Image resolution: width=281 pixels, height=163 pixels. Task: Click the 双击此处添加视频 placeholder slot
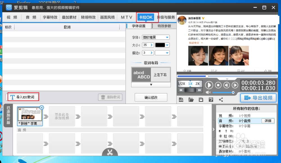(62, 116)
